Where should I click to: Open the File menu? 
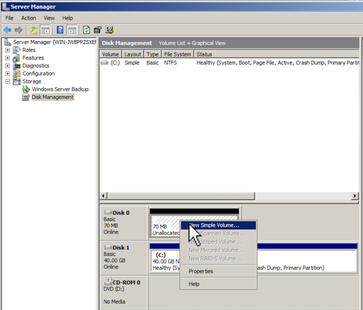(10, 18)
